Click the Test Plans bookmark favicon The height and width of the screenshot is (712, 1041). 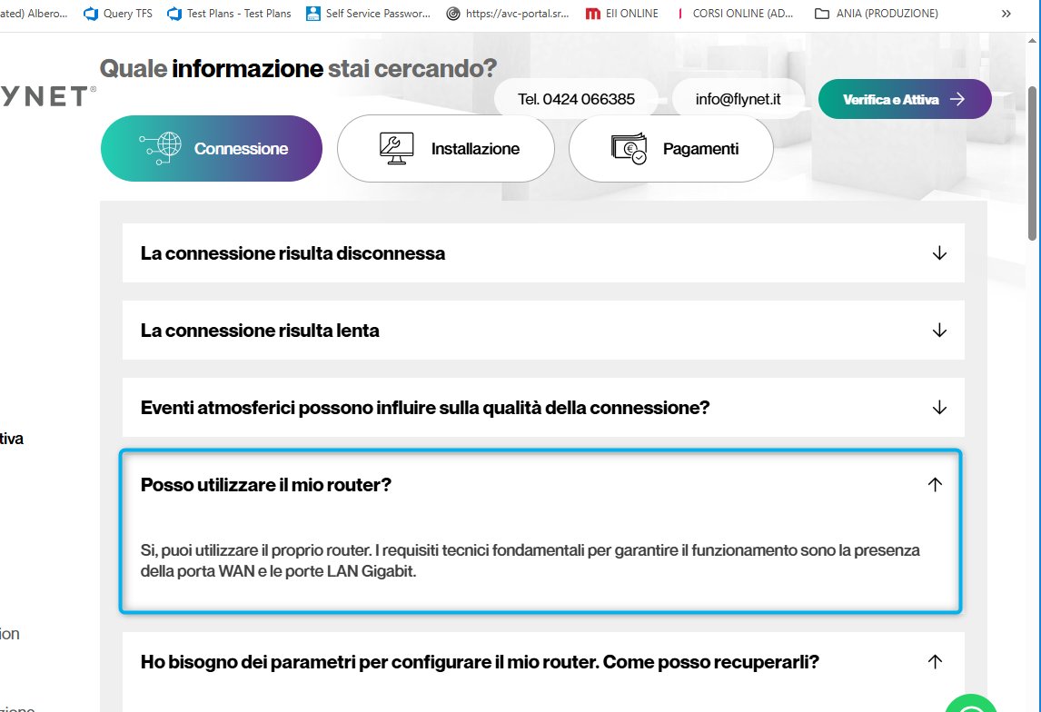click(x=173, y=14)
